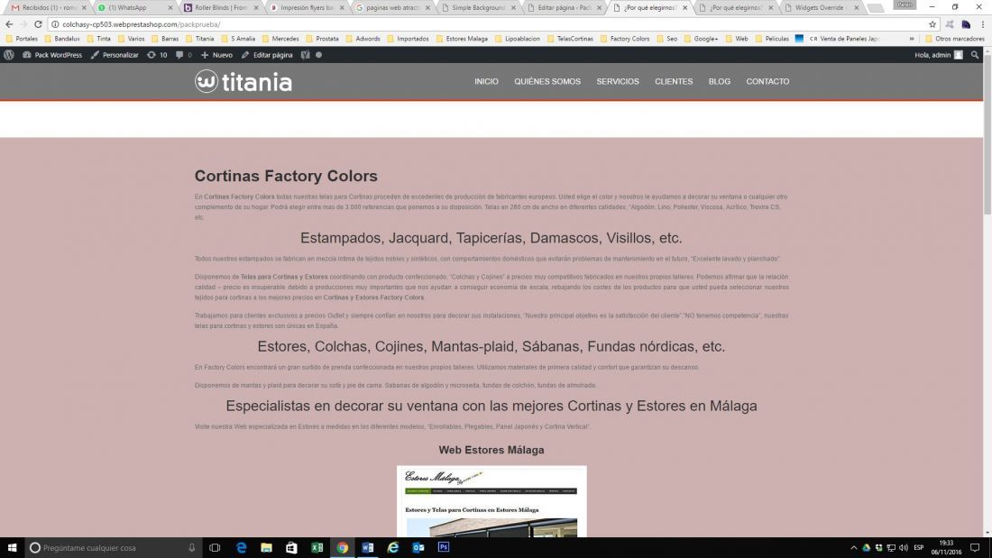Switch to Roller Blinds tab
The image size is (992, 558).
click(x=220, y=7)
